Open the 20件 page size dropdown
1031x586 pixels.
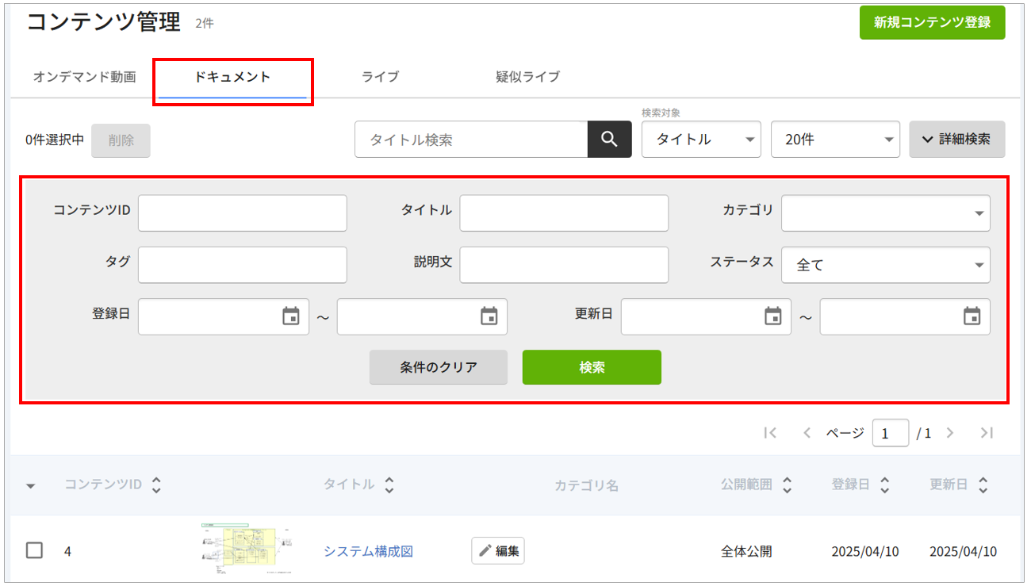(x=835, y=140)
